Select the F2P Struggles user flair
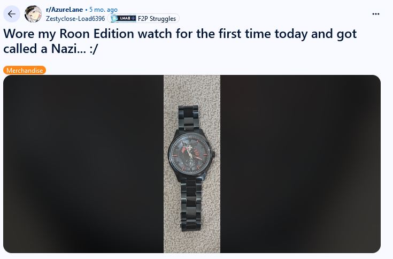393x259 pixels. 157,19
